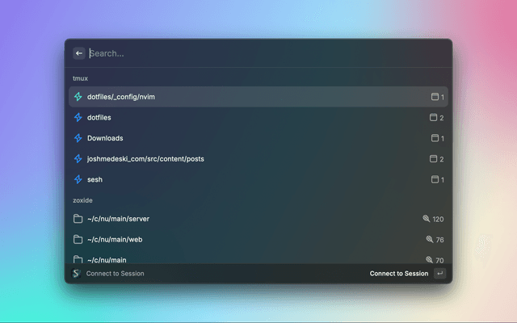Click the back arrow beside the search field
Screen dimensions: 517x323
tap(79, 53)
